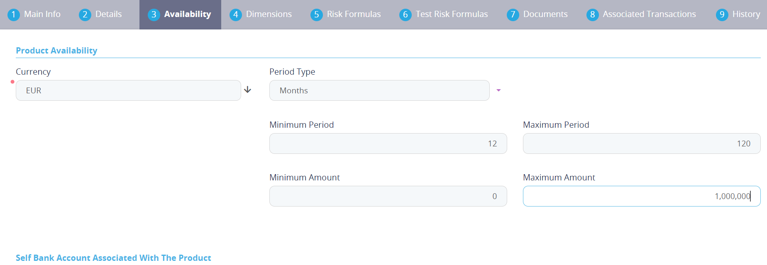This screenshot has width=767, height=265.
Task: Click the number 2 badge beside Details
Action: point(85,15)
